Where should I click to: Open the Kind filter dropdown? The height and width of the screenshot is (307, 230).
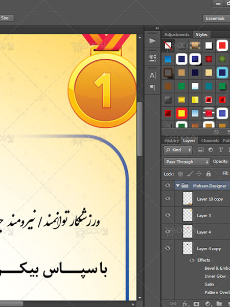[x=178, y=150]
